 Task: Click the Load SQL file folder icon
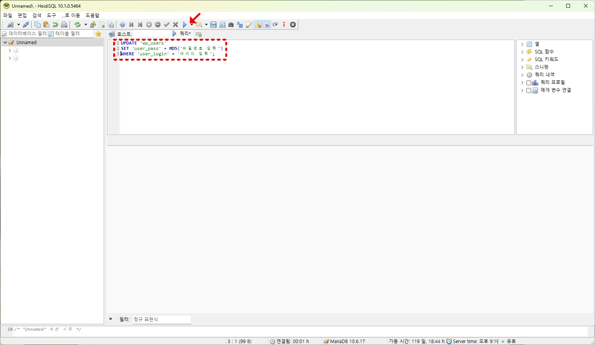click(199, 25)
